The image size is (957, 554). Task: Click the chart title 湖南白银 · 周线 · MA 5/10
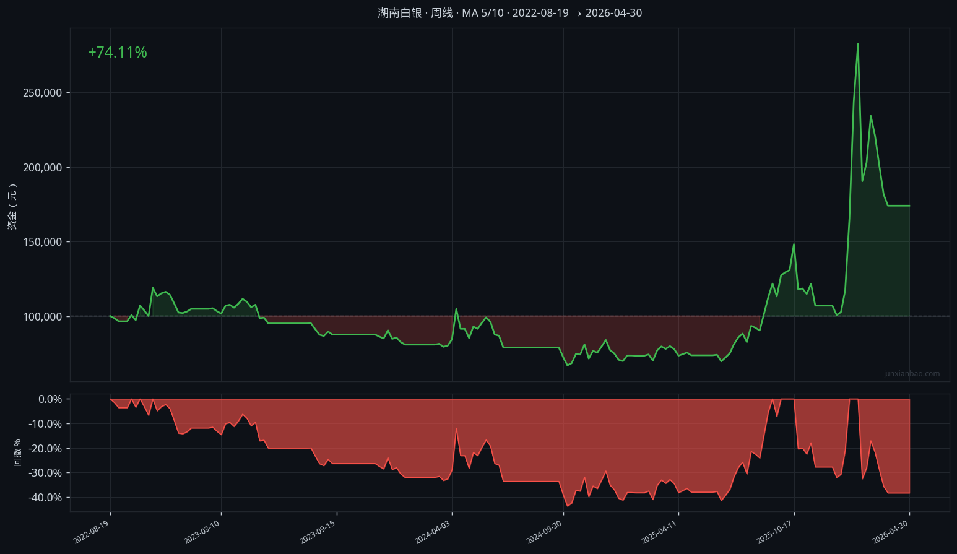(x=510, y=13)
